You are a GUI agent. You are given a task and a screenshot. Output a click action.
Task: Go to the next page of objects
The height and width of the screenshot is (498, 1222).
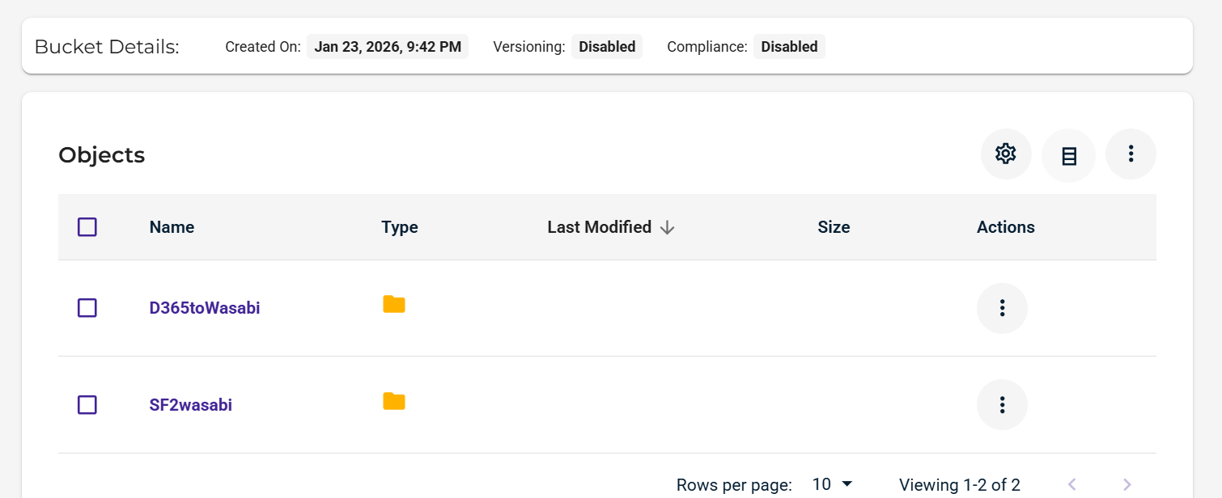1127,484
